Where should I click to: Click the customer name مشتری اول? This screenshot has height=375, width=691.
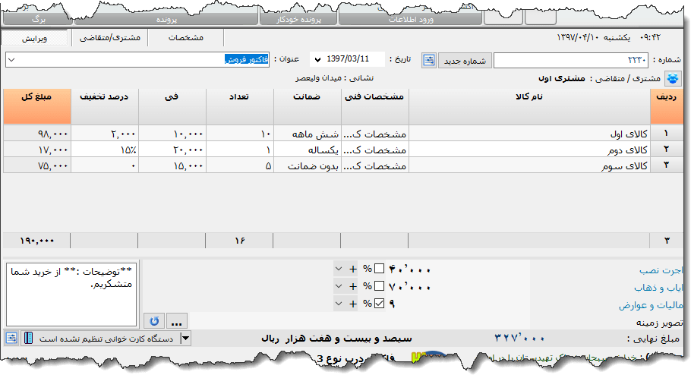tap(561, 78)
